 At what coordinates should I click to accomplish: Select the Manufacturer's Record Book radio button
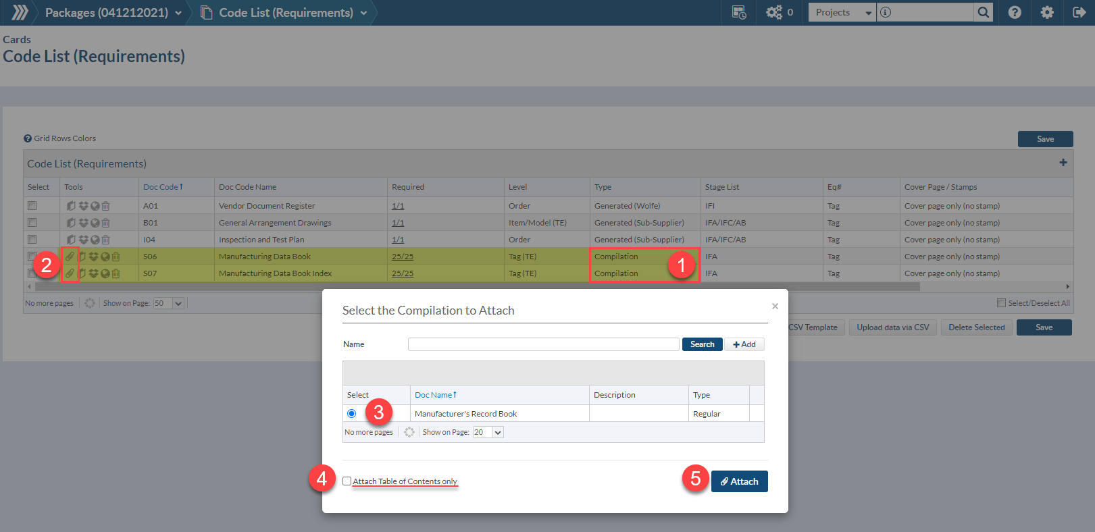pyautogui.click(x=351, y=413)
